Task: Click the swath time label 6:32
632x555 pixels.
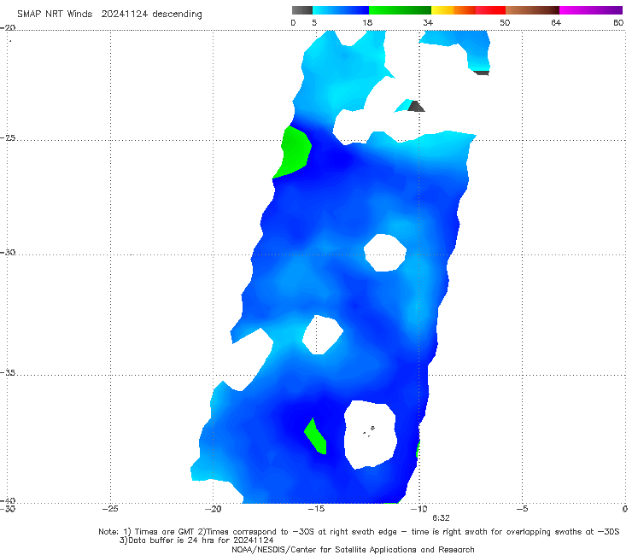Action: [x=441, y=518]
